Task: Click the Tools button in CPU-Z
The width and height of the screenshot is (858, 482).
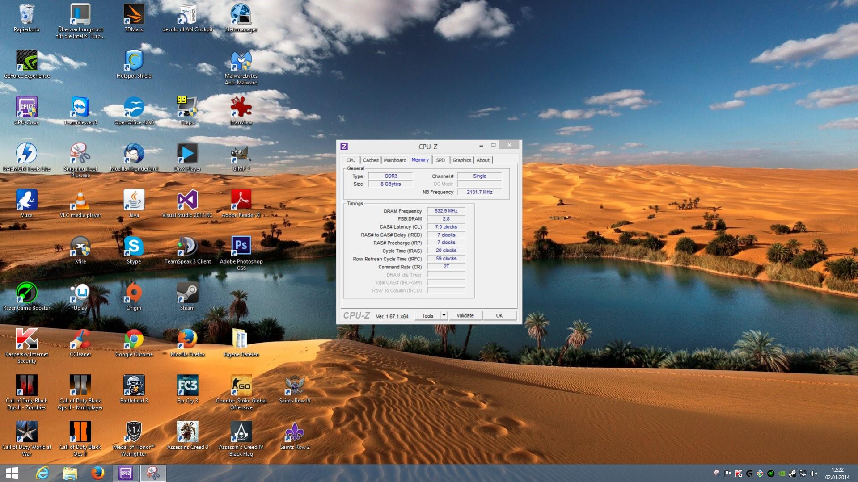Action: [x=427, y=316]
